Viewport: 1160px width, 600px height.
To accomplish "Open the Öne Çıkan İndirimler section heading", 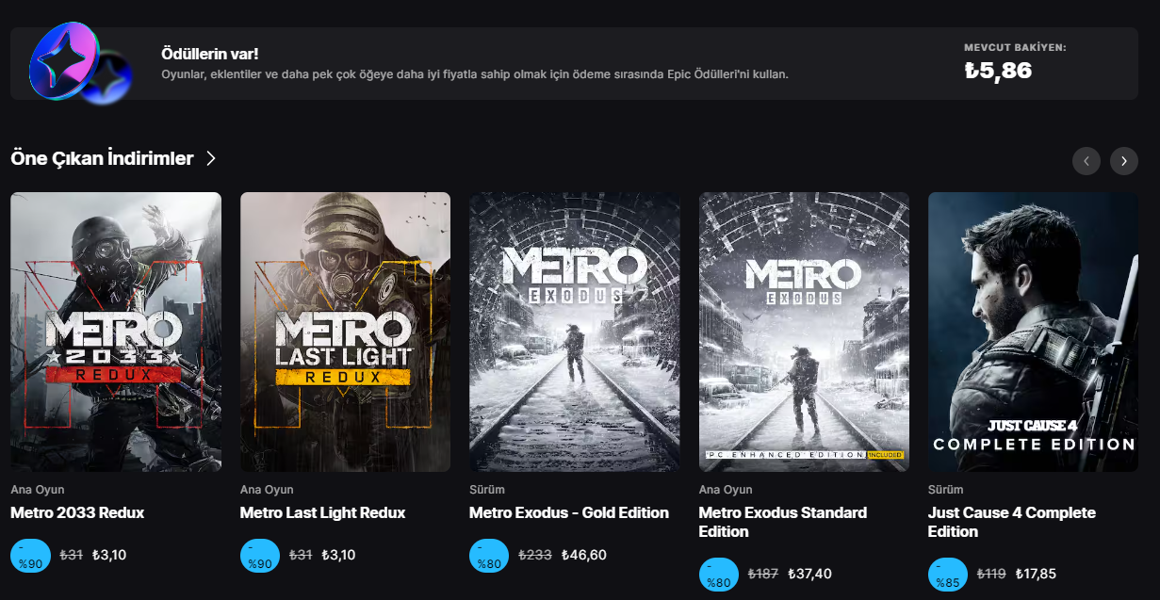I will point(102,158).
